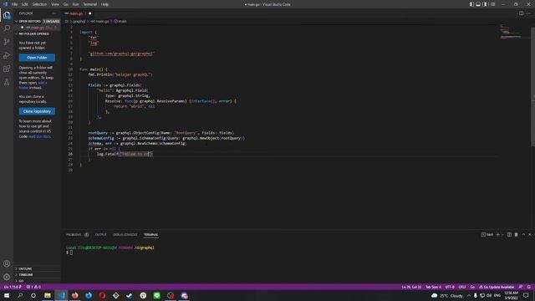Open Firefox from taskbar
This screenshot has width=535, height=301.
coord(74,295)
